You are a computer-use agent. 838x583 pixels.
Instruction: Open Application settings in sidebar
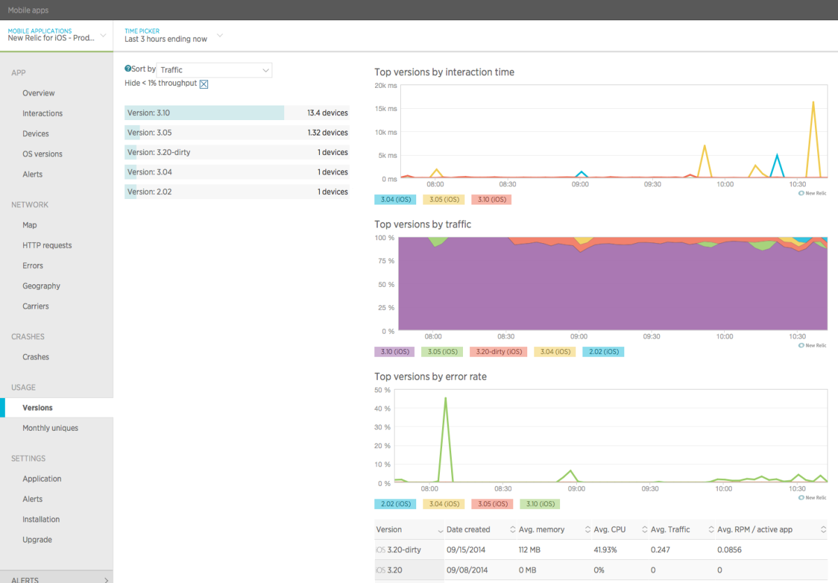(x=42, y=479)
